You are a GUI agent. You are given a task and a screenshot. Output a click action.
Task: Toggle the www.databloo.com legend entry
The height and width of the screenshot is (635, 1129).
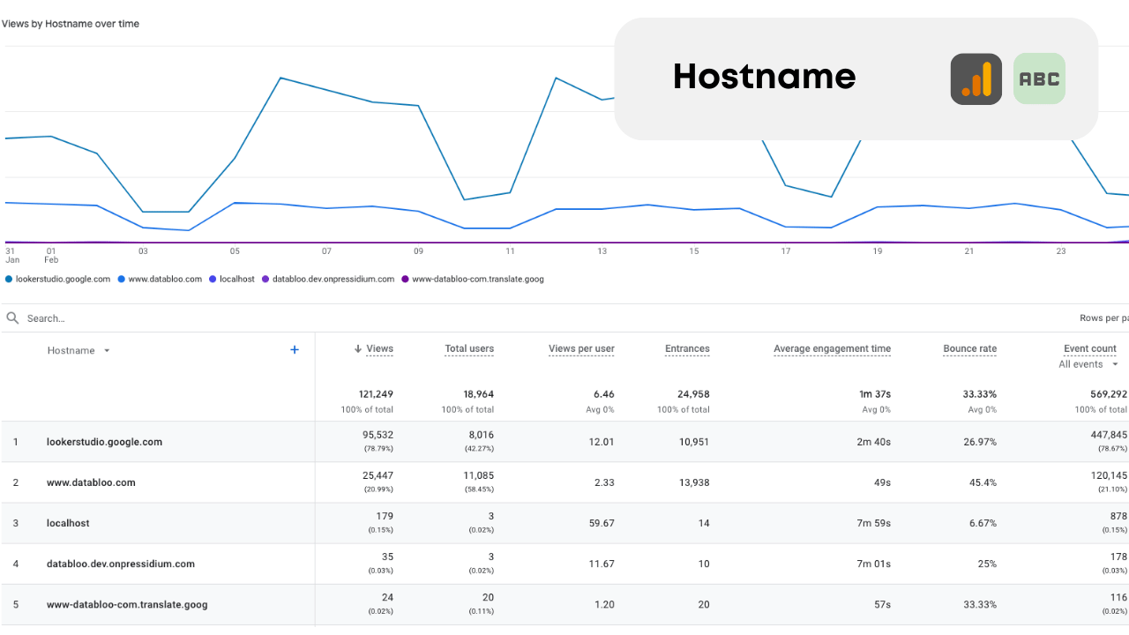click(163, 279)
